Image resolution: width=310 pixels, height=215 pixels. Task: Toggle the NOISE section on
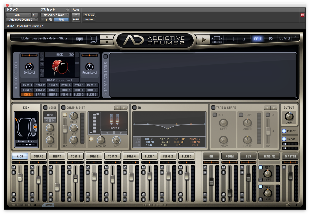[45, 107]
